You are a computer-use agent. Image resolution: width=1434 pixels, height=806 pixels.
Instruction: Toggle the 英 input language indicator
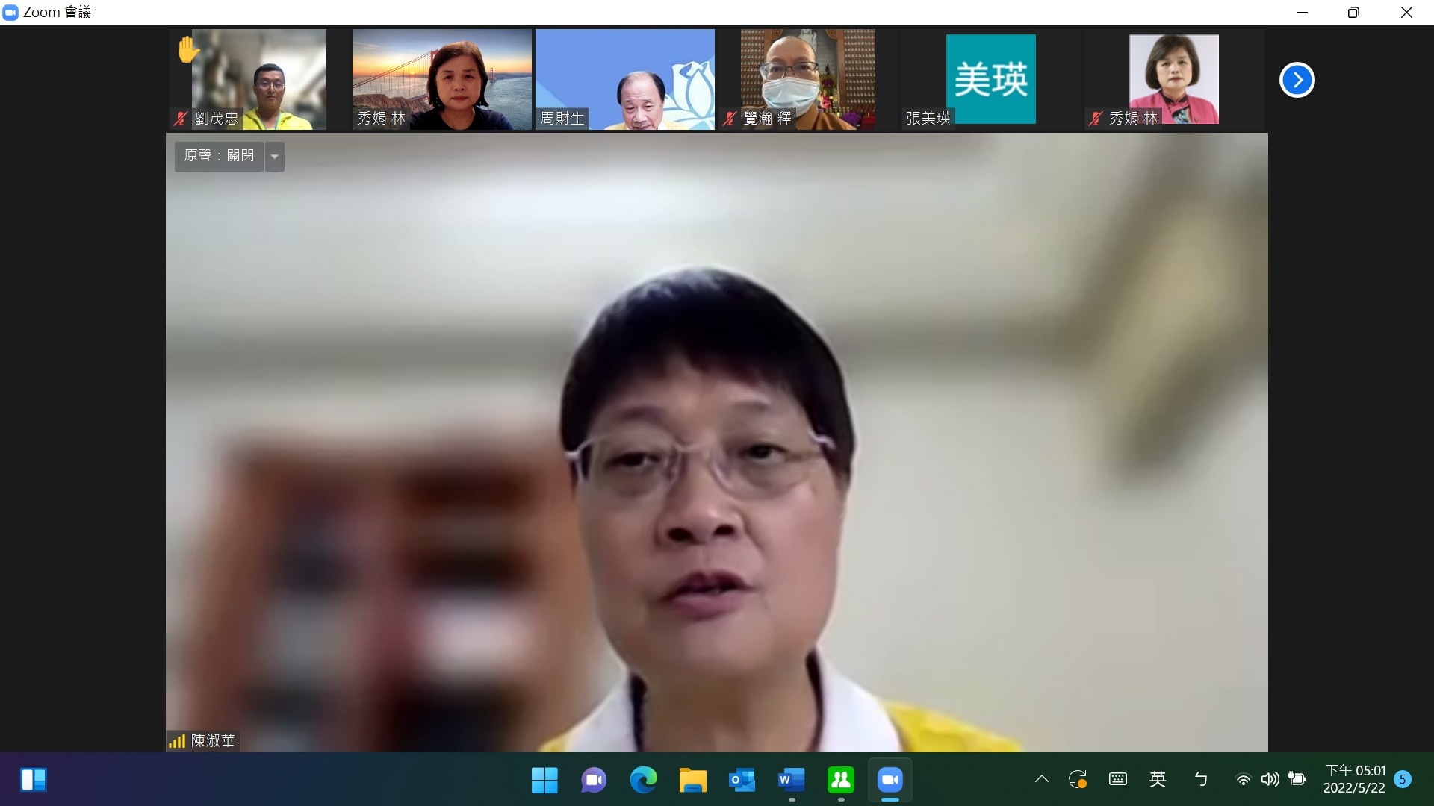tap(1158, 779)
